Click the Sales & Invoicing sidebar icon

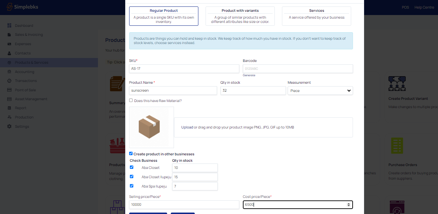[x=9, y=35]
